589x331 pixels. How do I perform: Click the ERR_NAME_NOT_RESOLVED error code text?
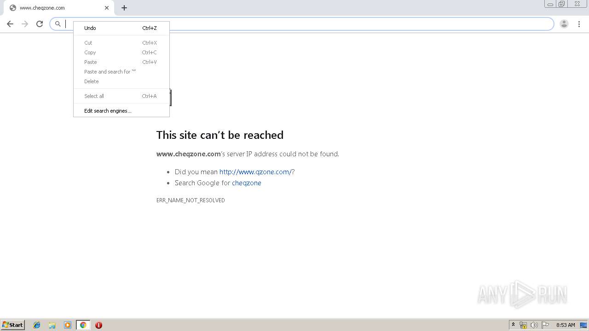click(191, 200)
